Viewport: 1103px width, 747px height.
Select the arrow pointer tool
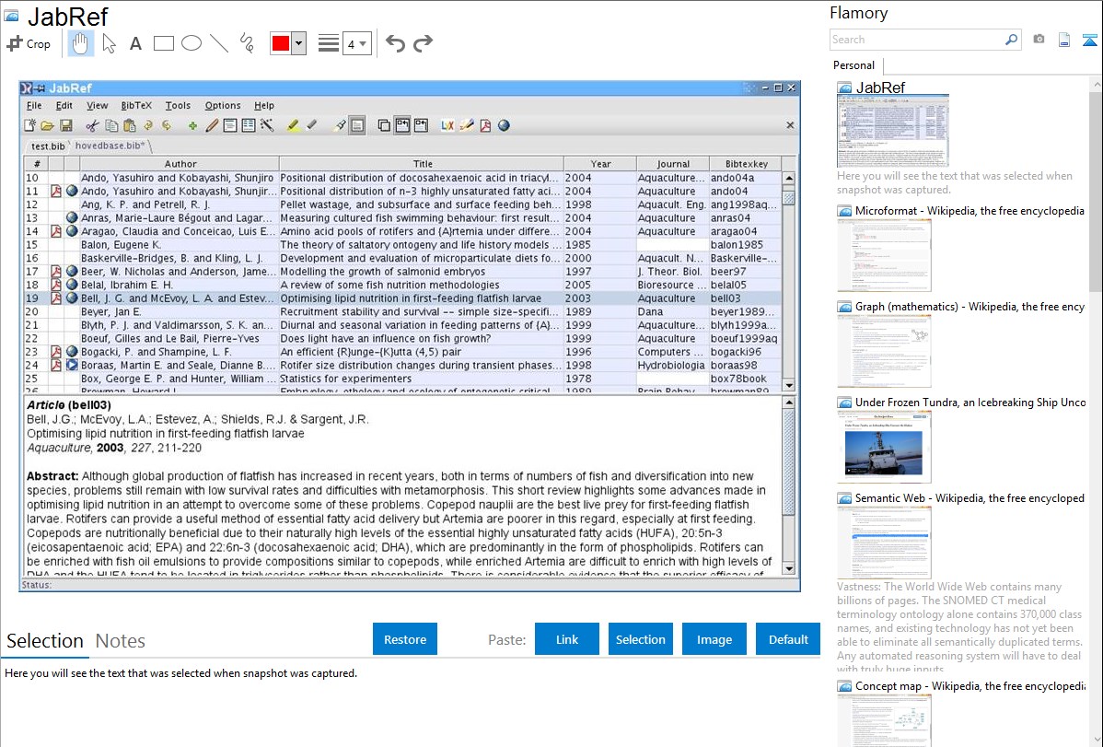[109, 43]
